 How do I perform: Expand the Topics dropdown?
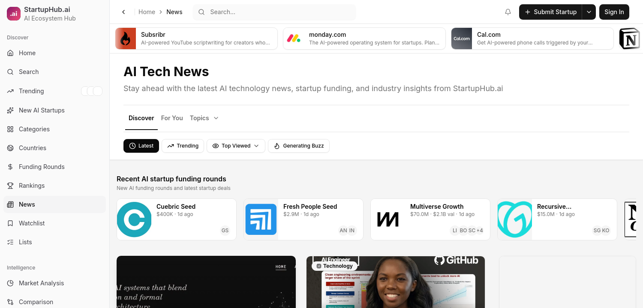204,118
